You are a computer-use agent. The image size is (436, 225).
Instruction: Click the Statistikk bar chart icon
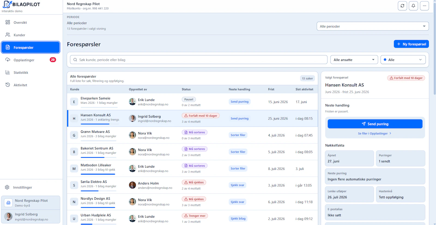tap(8, 72)
